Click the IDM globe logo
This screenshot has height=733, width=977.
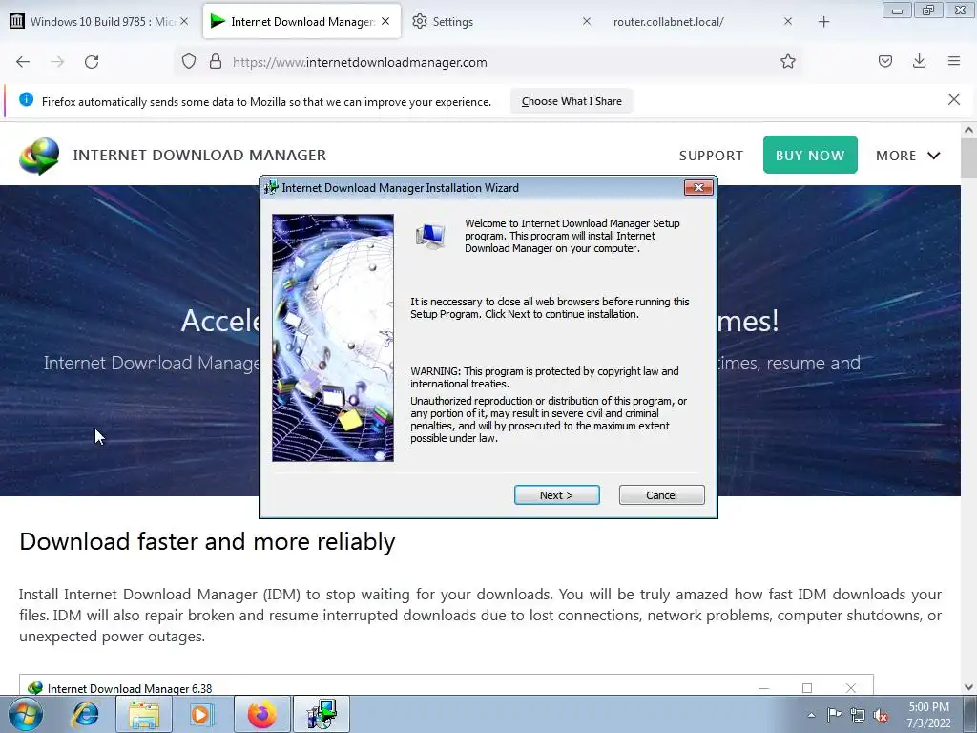pyautogui.click(x=39, y=156)
